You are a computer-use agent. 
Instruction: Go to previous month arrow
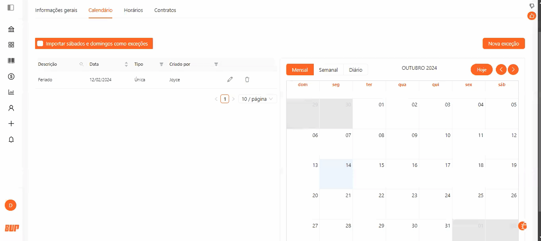(501, 70)
